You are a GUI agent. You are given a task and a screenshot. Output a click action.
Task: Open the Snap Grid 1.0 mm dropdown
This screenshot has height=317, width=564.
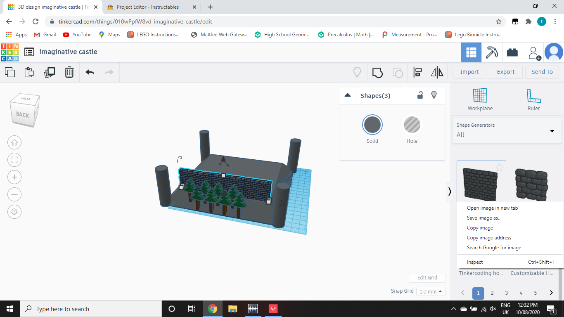pos(431,291)
